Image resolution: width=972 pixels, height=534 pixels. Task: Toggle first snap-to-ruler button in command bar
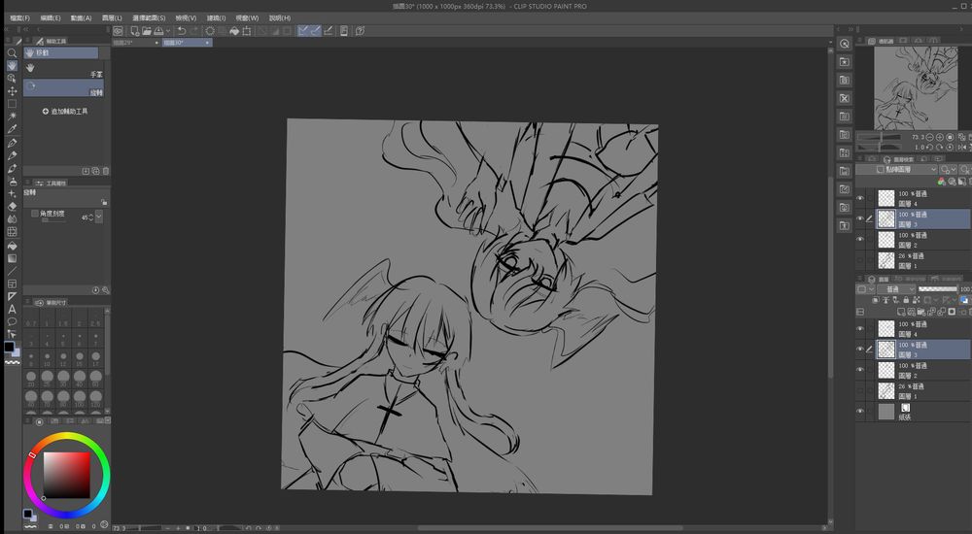click(302, 30)
